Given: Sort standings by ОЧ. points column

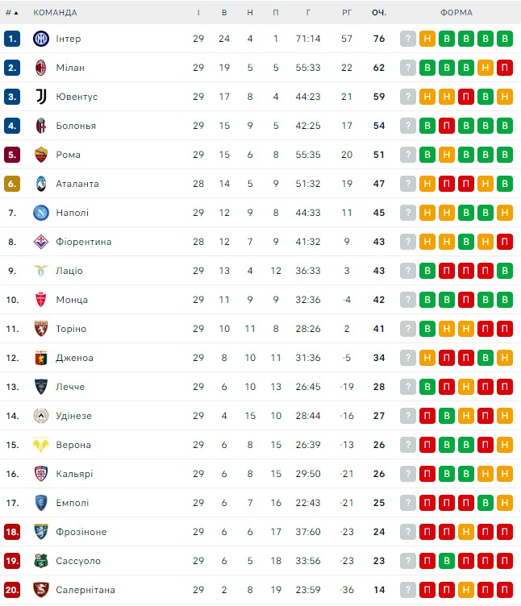Looking at the screenshot, I should pyautogui.click(x=379, y=13).
